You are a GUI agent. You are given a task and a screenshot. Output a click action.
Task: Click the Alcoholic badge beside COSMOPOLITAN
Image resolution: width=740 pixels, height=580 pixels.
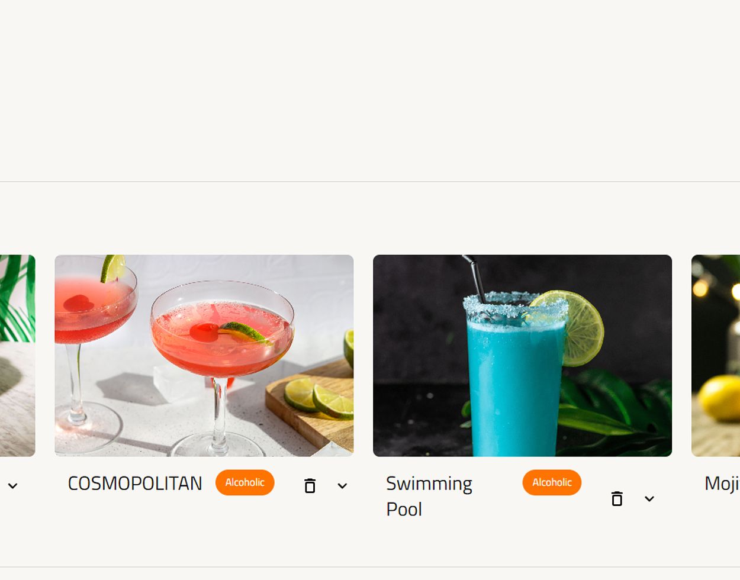coord(244,482)
